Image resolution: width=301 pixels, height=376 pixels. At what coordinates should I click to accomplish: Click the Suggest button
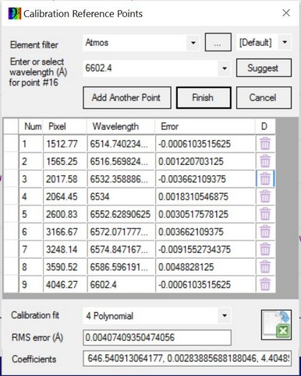pos(264,68)
